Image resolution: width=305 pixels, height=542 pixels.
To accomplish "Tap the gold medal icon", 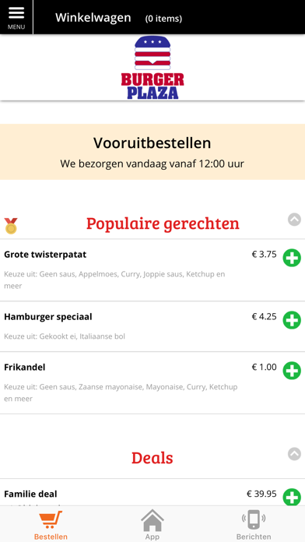I will (11, 226).
